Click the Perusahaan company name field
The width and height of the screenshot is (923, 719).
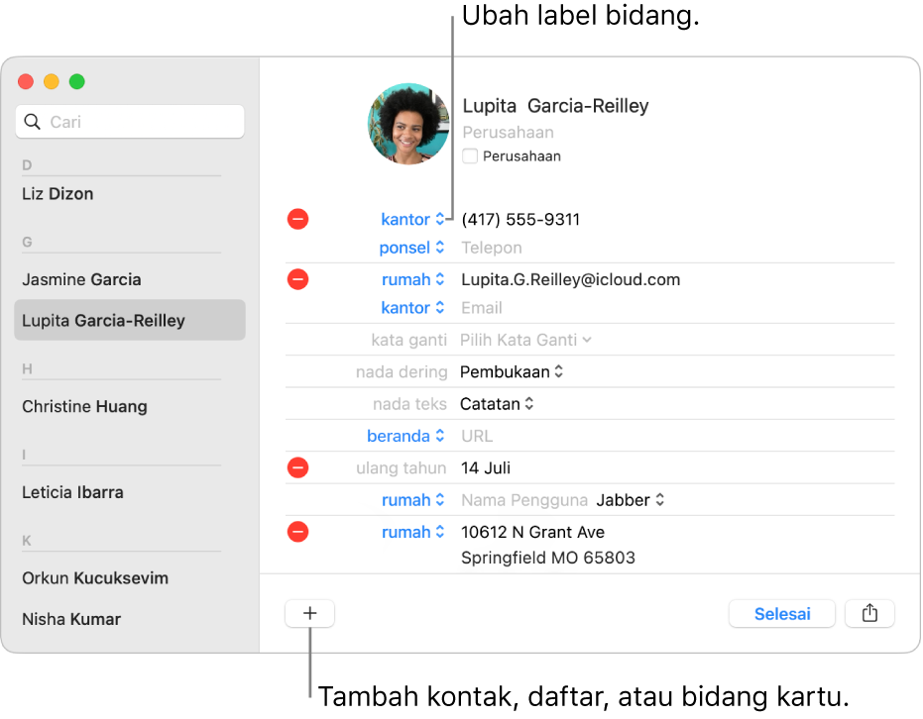coord(508,132)
